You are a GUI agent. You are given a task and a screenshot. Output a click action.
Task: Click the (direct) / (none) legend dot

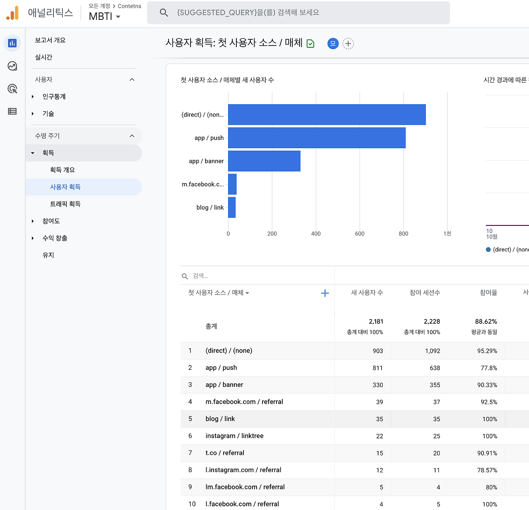pos(488,249)
